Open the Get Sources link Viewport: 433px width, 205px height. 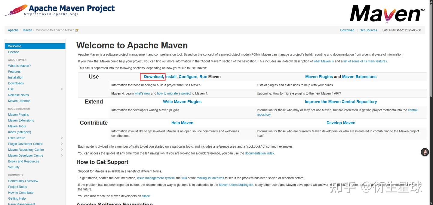(368, 30)
